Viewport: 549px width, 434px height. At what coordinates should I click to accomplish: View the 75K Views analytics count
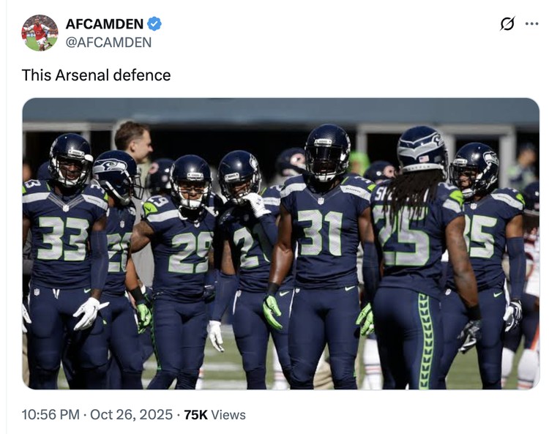(214, 415)
